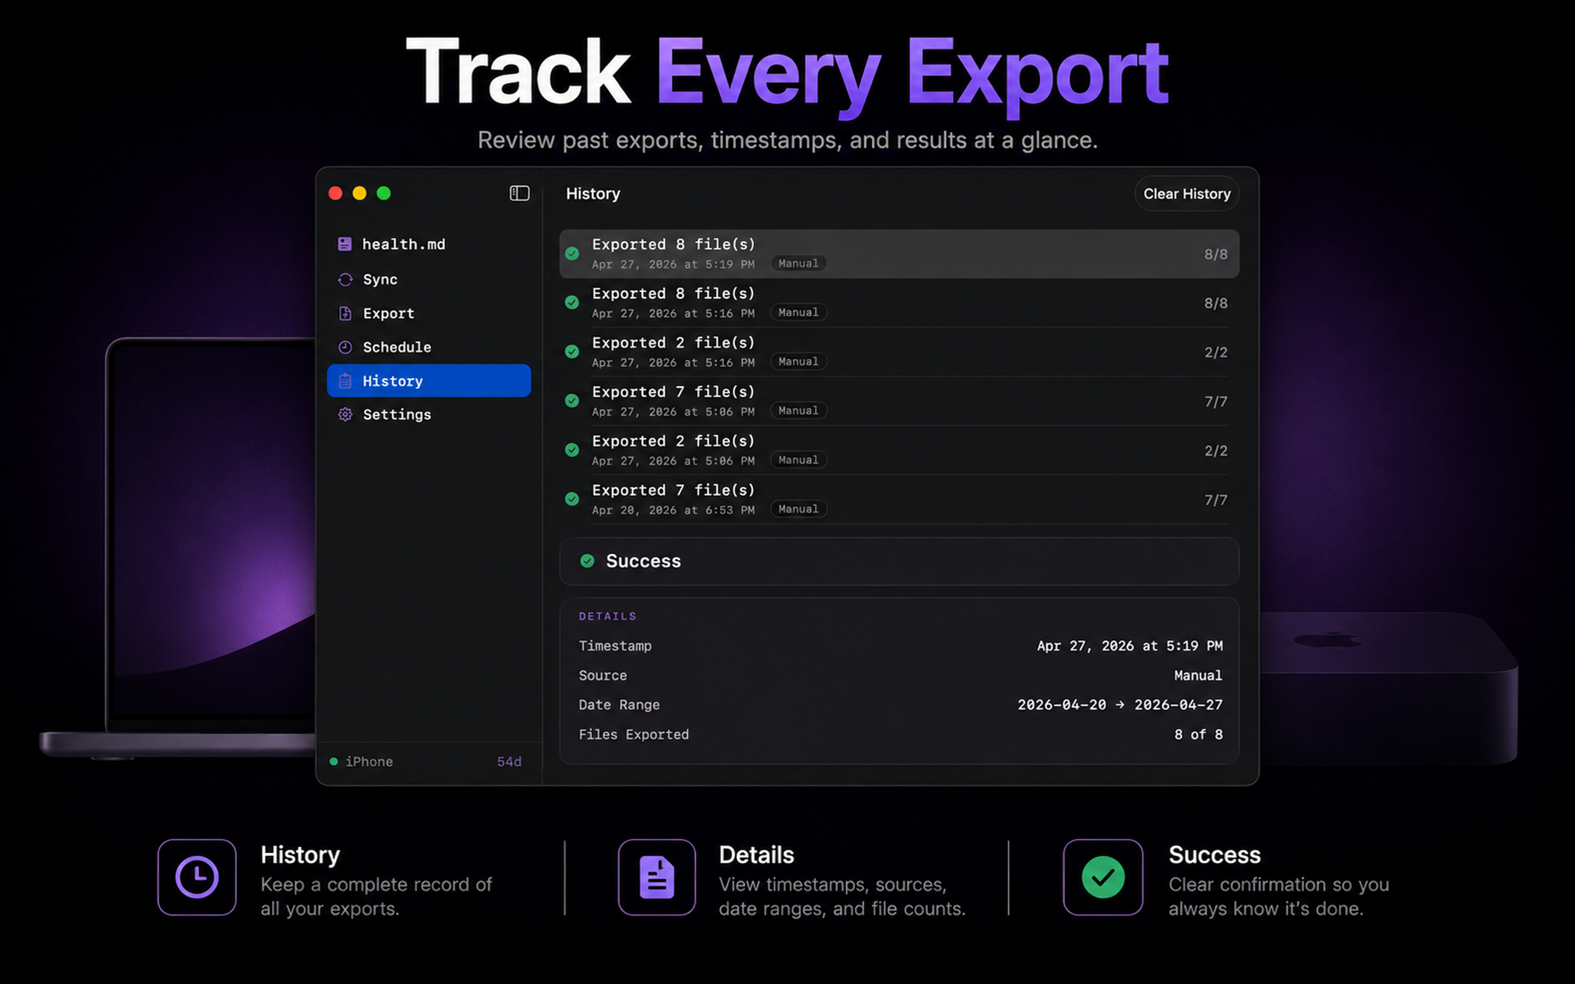This screenshot has height=984, width=1575.
Task: Click the Export document icon
Action: [345, 313]
